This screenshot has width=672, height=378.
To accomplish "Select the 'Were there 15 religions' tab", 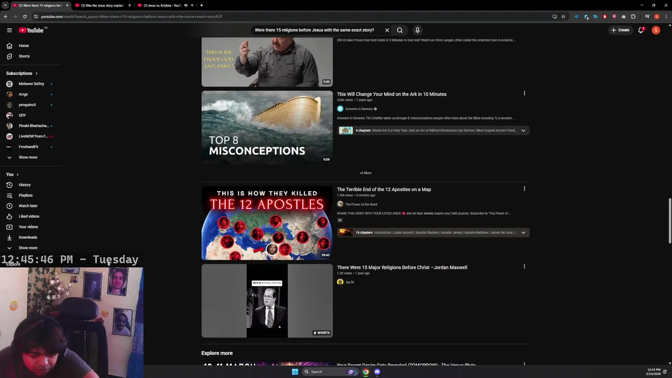I will pos(39,5).
